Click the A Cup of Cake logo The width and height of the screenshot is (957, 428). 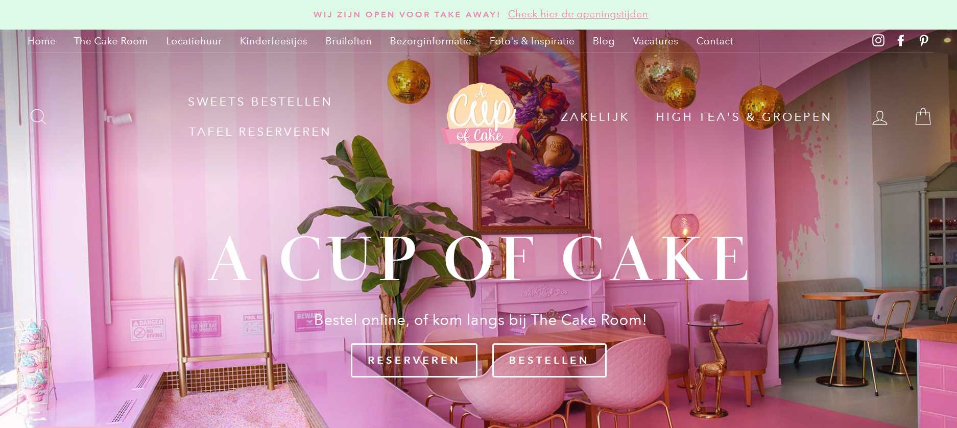[479, 117]
